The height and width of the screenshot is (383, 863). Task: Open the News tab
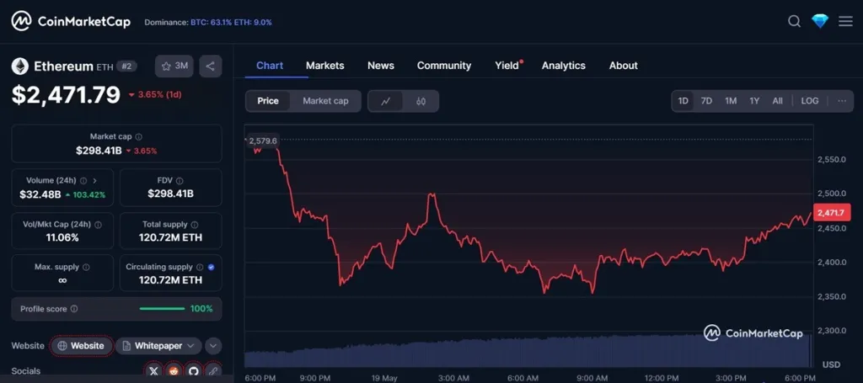(381, 66)
